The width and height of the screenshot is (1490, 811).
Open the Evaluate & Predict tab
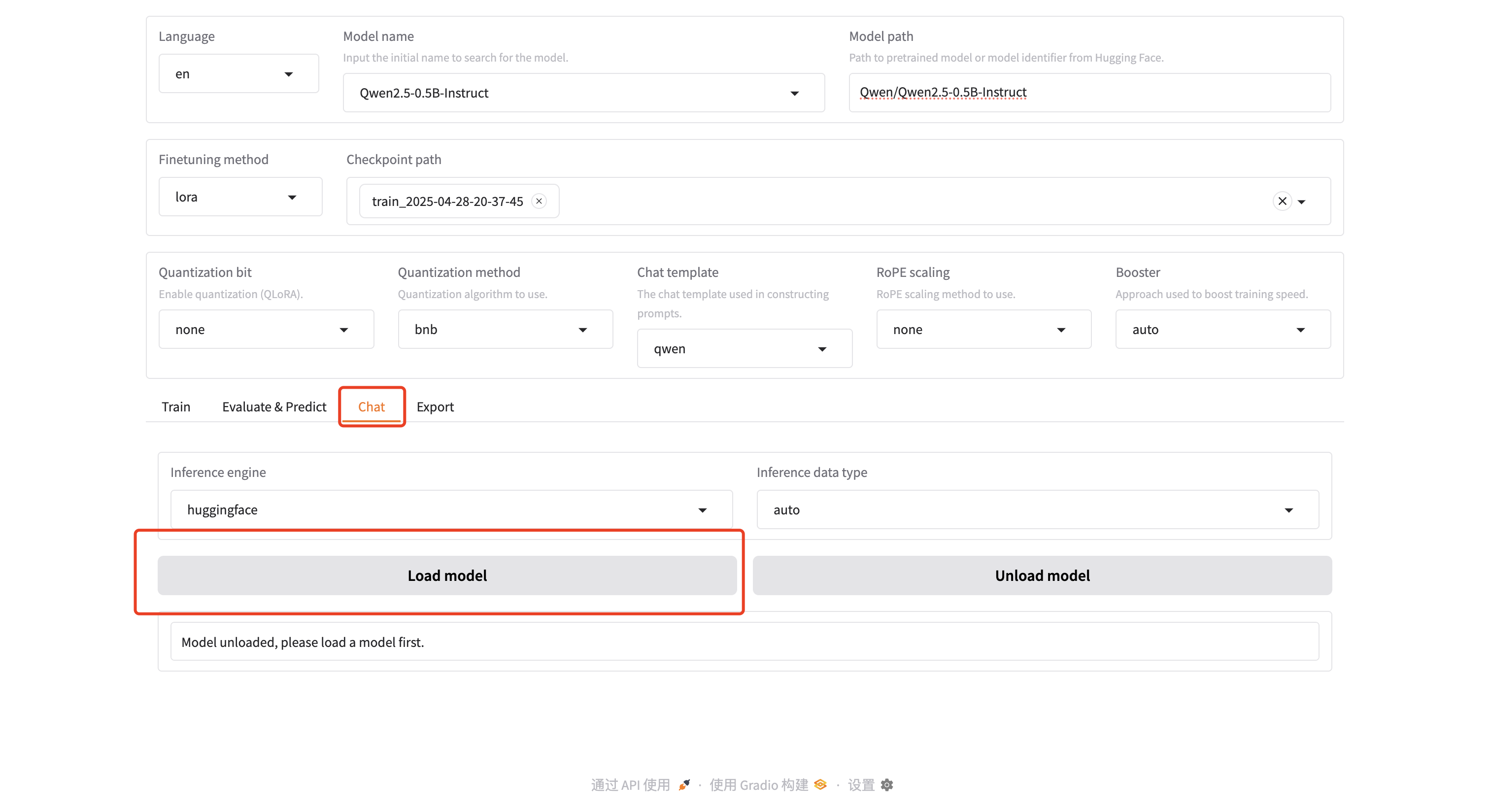pyautogui.click(x=274, y=406)
